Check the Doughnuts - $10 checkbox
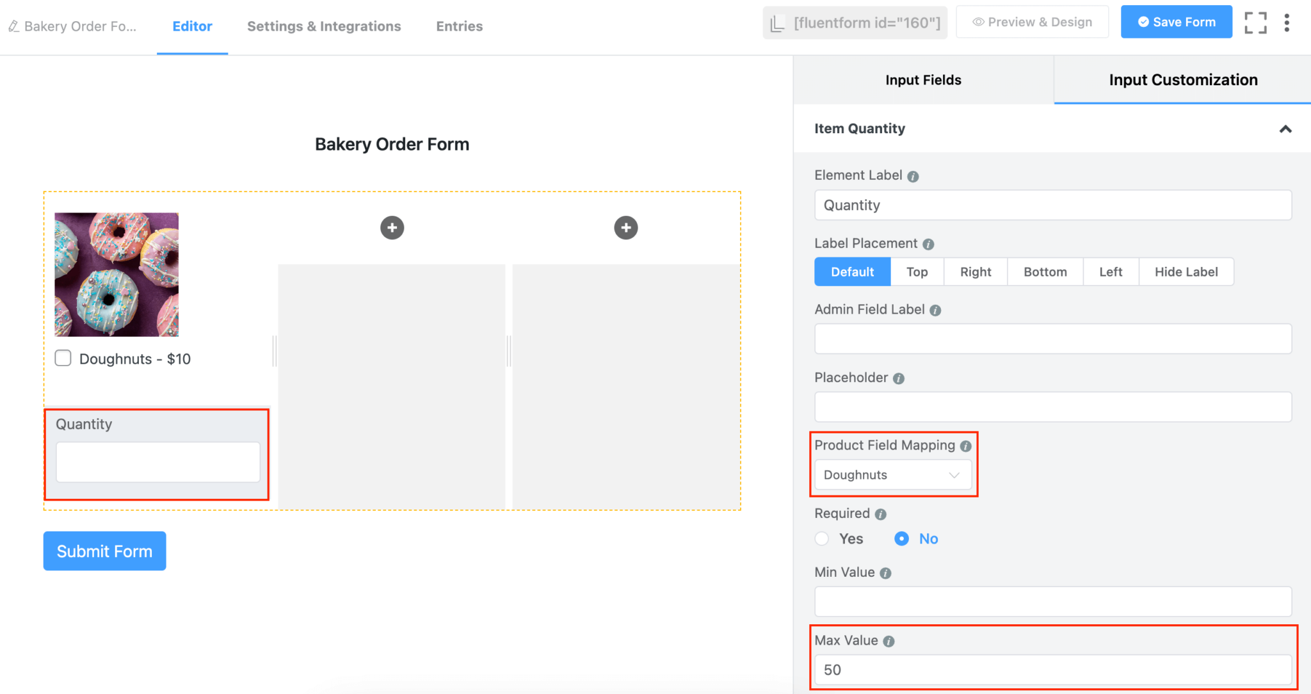Image resolution: width=1311 pixels, height=694 pixels. pos(63,359)
